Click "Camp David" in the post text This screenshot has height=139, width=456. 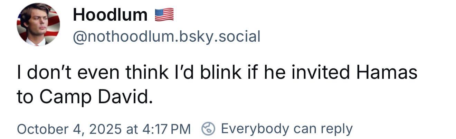96,97
